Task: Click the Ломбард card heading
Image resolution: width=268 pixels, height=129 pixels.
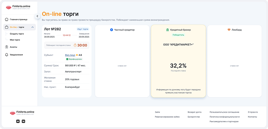Action: tap(237, 30)
